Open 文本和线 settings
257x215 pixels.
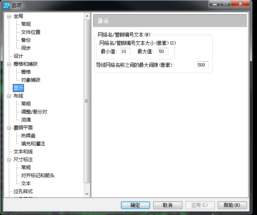23,152
